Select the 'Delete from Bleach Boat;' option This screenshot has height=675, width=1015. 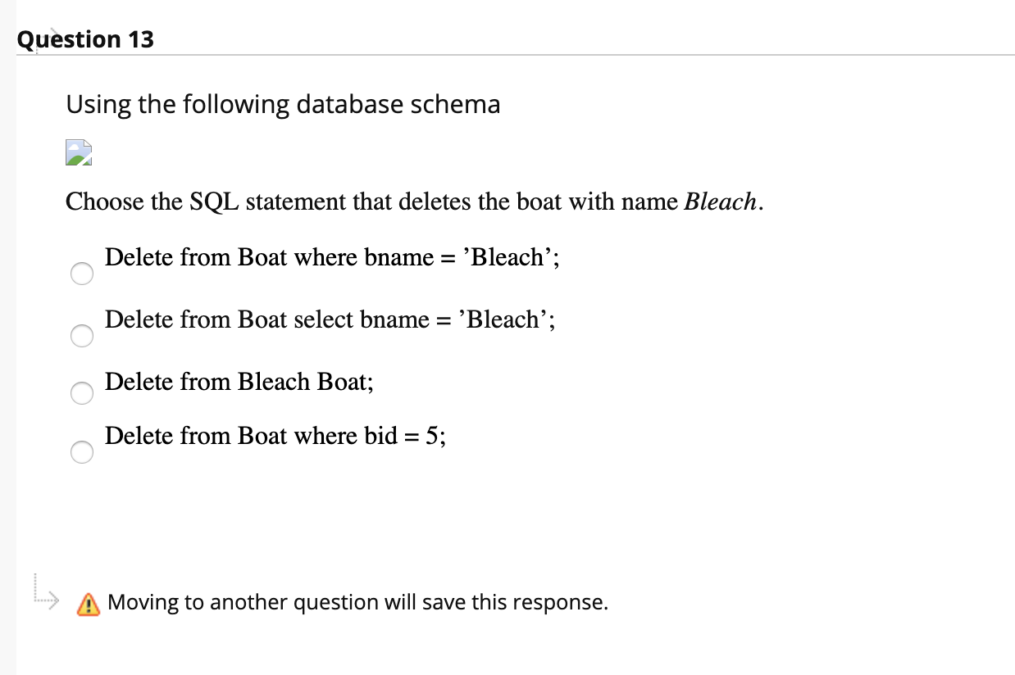coord(81,393)
